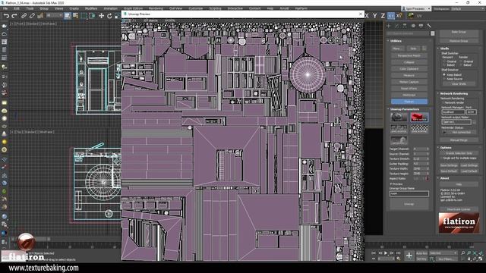
Task: Open the Workspaces dropdown
Action: [467, 8]
